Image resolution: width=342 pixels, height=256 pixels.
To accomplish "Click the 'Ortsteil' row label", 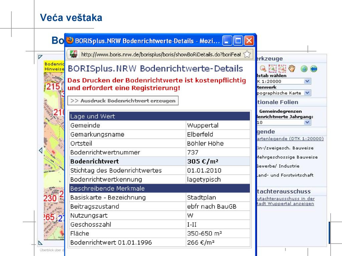I will point(81,143).
